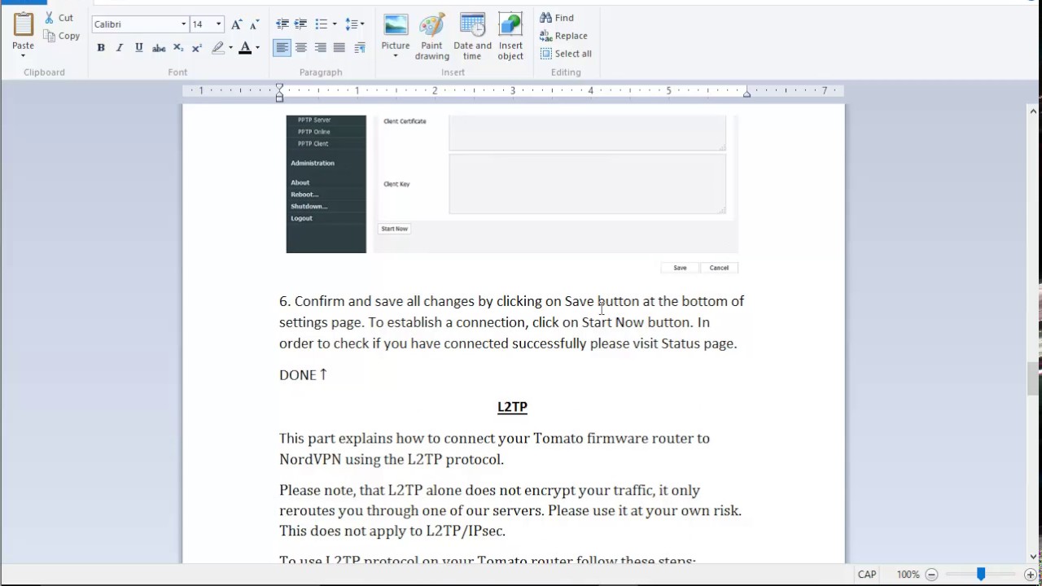Click the word 'NordVPN' in document
1042x586 pixels.
coord(310,460)
